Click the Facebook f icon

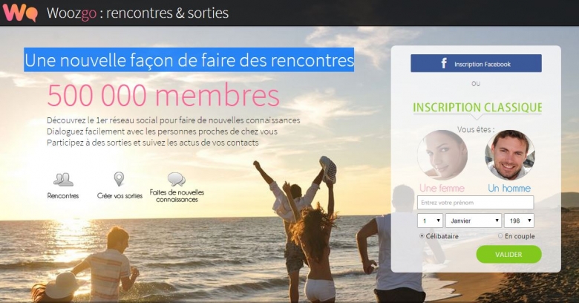click(444, 64)
